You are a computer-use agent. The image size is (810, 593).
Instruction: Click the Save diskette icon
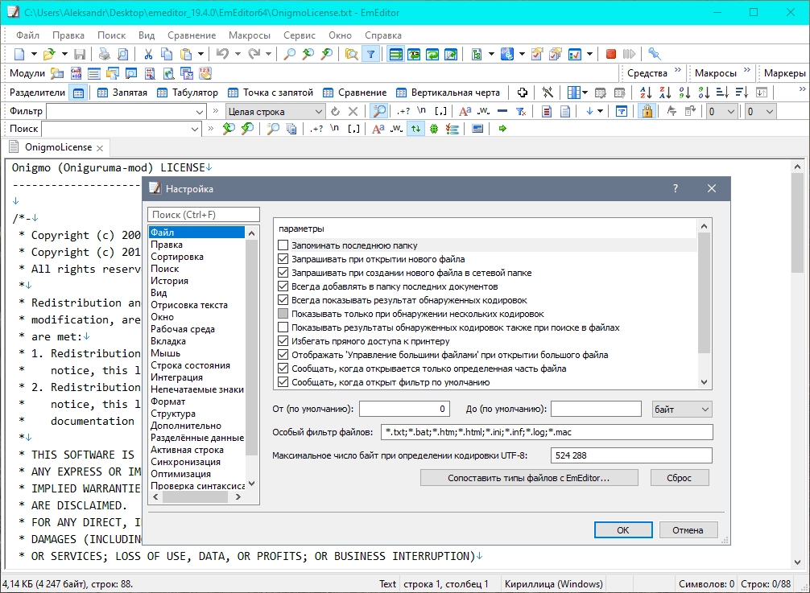(x=80, y=54)
